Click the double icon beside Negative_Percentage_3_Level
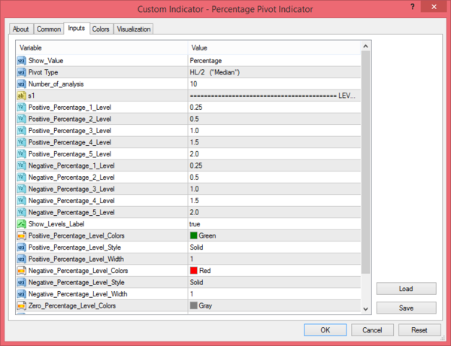451x346 pixels. 22,189
